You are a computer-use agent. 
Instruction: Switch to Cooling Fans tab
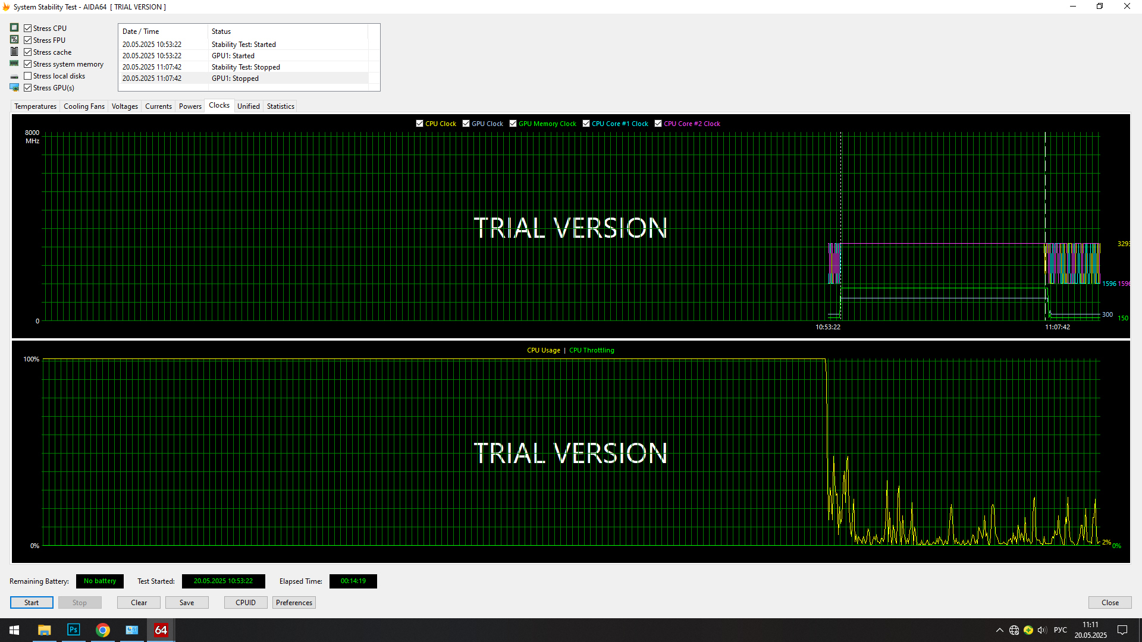click(x=84, y=106)
